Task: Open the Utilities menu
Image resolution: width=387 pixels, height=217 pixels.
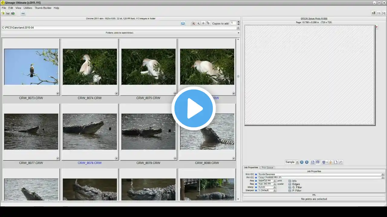Action: [x=28, y=8]
